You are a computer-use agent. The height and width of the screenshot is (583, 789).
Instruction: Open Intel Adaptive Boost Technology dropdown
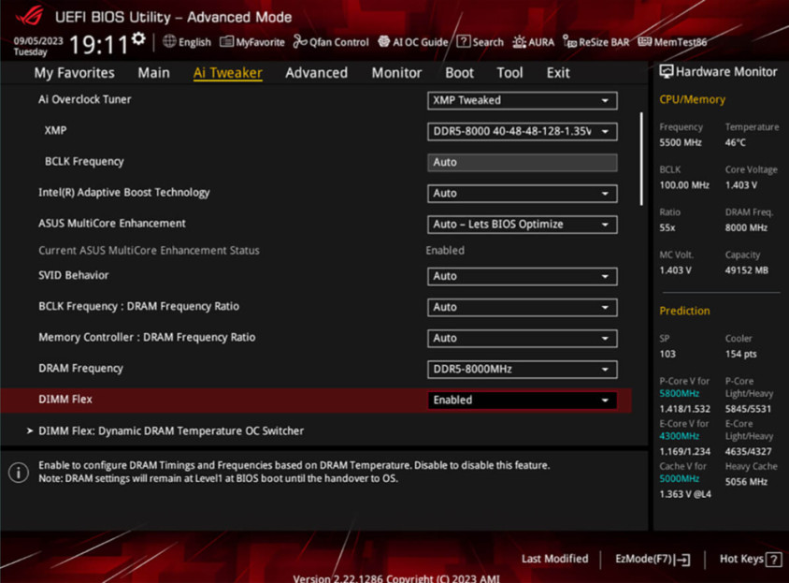point(523,194)
